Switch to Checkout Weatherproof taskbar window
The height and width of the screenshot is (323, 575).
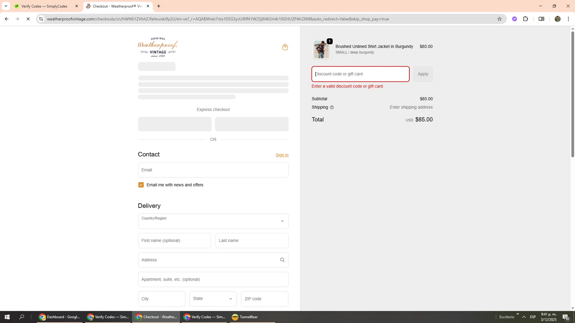point(156,317)
